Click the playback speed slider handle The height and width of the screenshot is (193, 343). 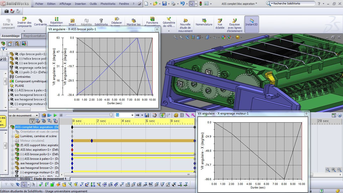[x=111, y=115]
